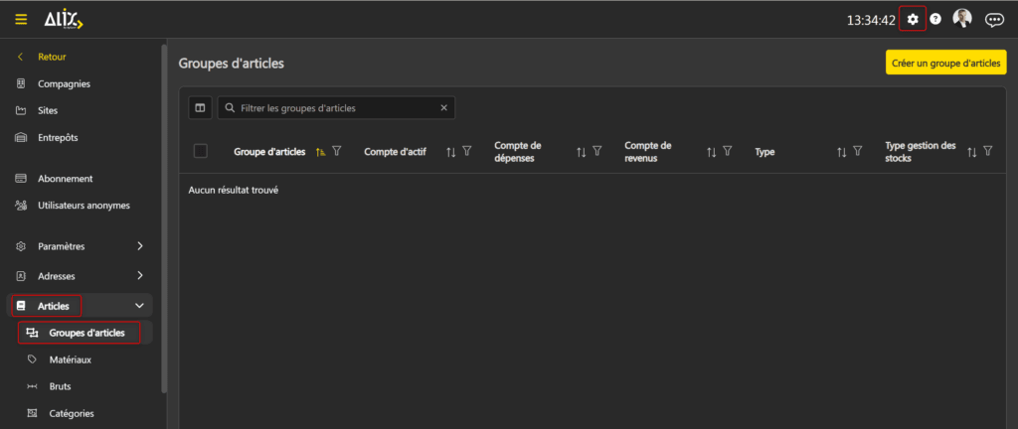This screenshot has width=1018, height=429.
Task: Collapse the Articles sidebar section
Action: pos(139,306)
